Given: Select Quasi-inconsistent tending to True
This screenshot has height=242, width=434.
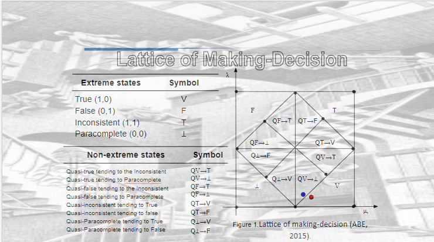Looking at the screenshot, I should pyautogui.click(x=112, y=205).
